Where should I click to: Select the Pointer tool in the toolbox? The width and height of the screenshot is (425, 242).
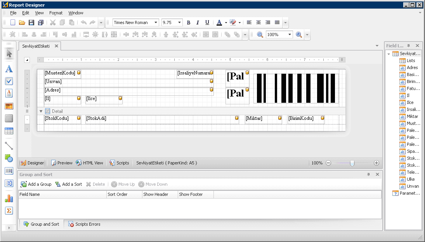coord(9,54)
